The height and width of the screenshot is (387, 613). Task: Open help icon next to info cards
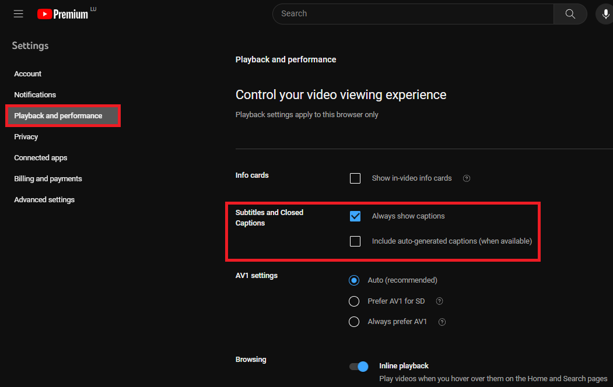click(467, 178)
